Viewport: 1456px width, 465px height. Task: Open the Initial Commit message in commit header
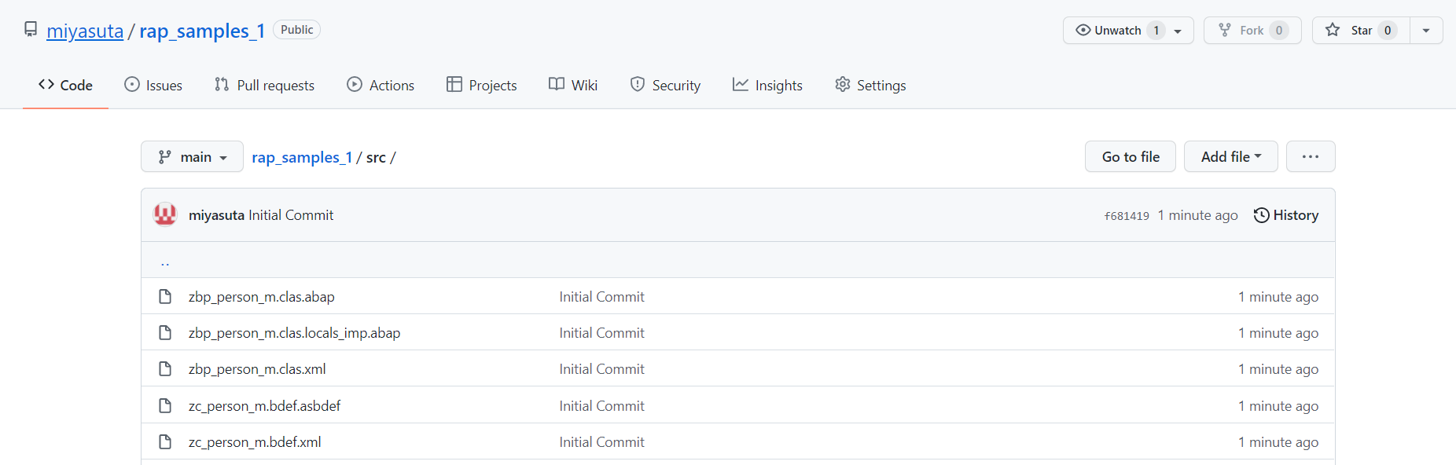tap(291, 215)
